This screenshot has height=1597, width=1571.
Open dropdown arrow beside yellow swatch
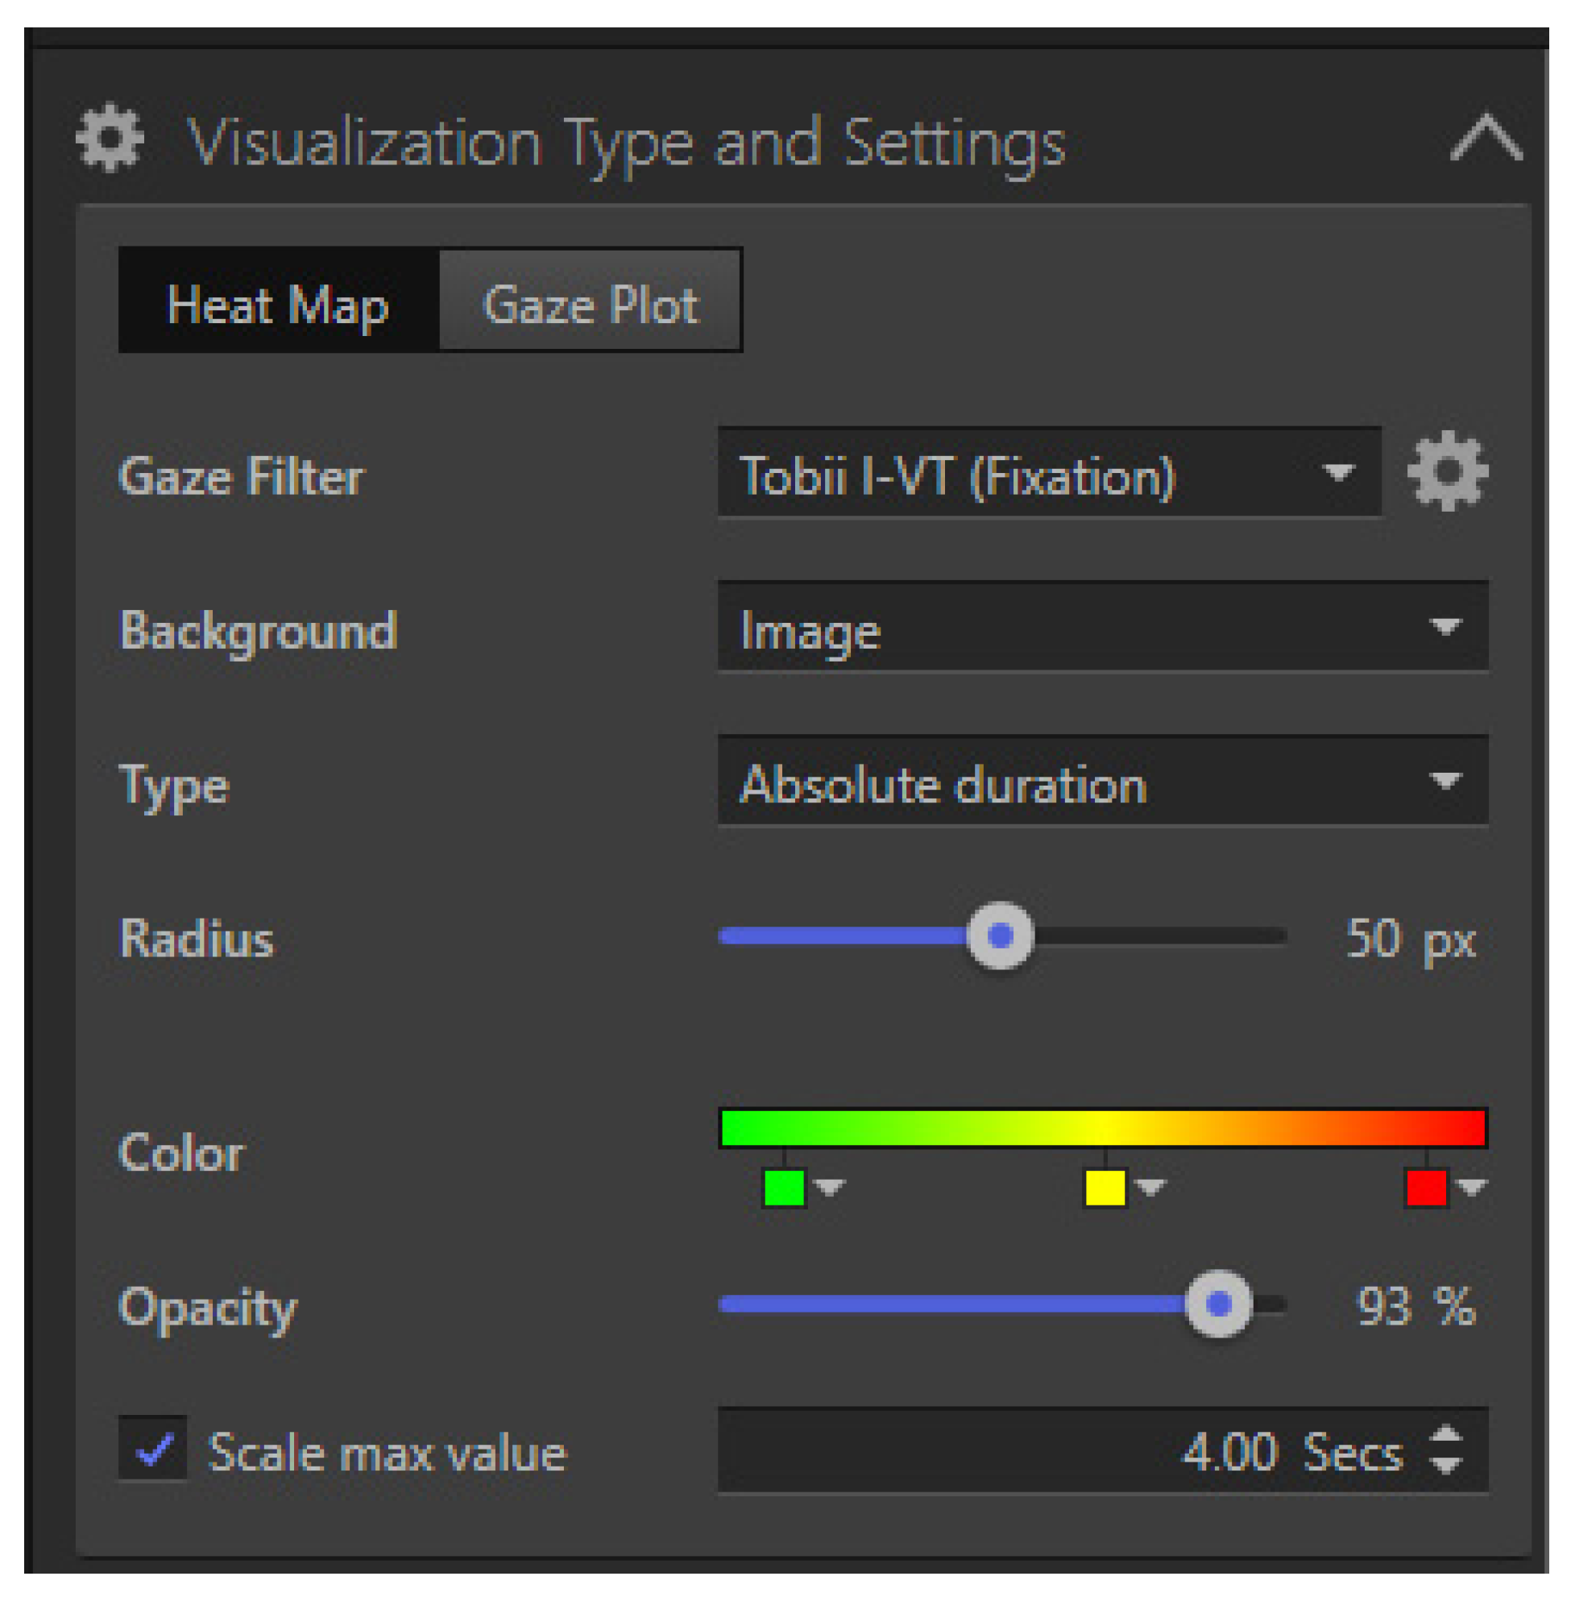1150,1188
